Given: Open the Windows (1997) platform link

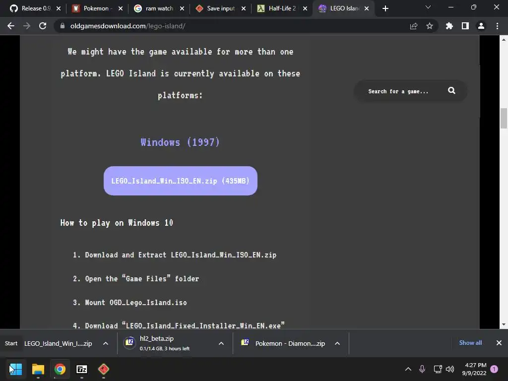Looking at the screenshot, I should point(180,142).
